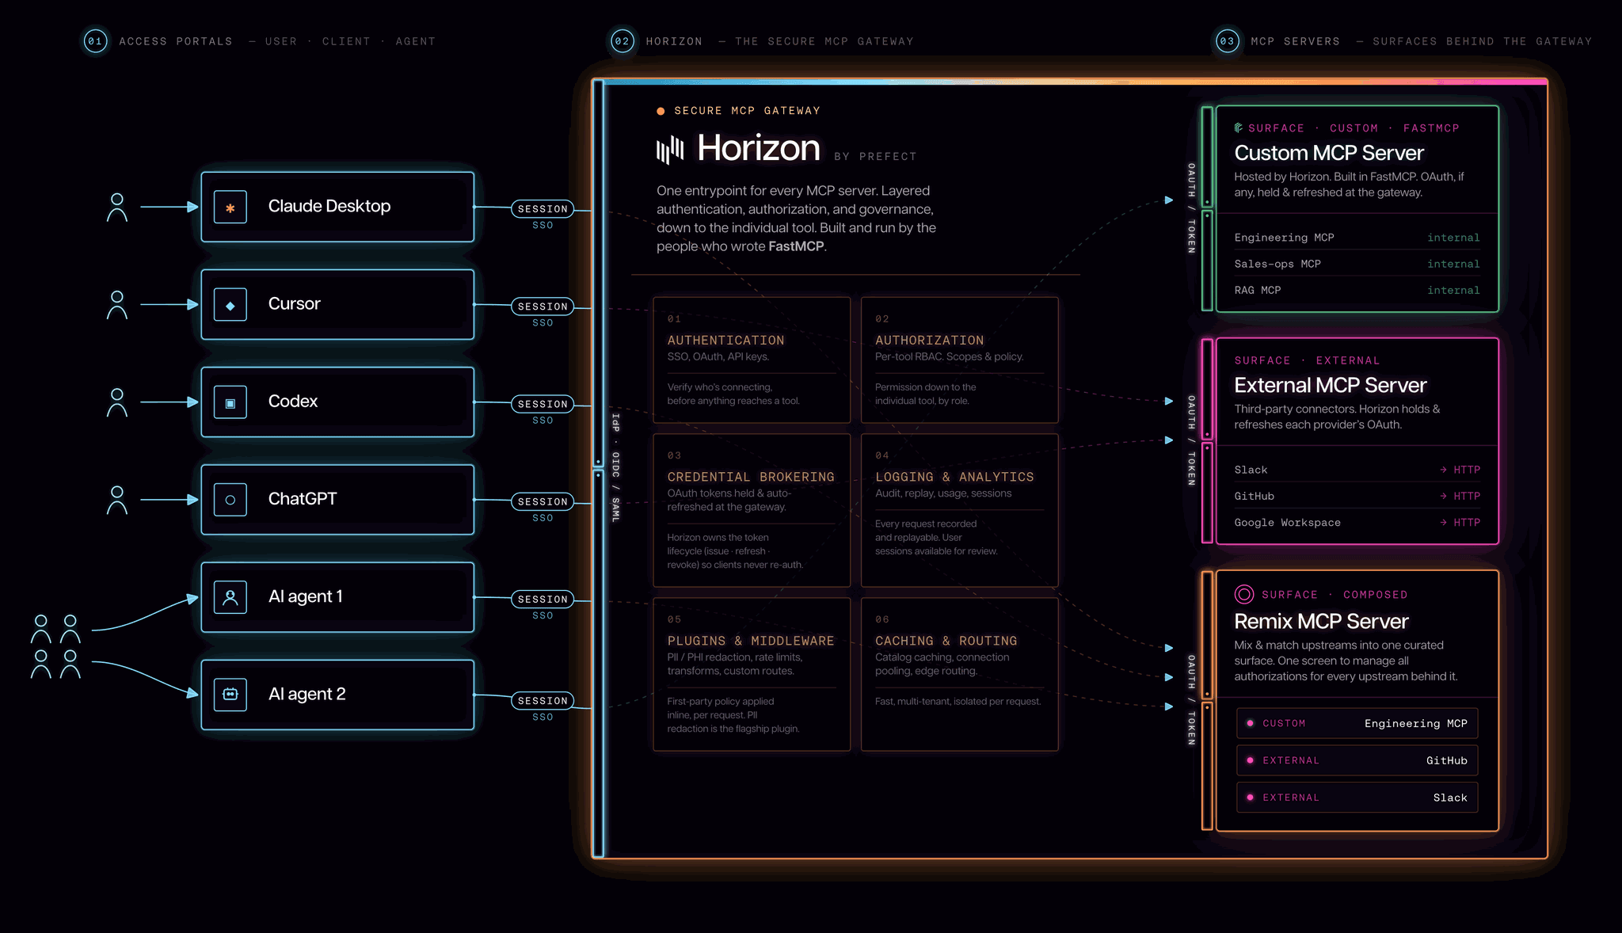The image size is (1622, 933).
Task: Open the Authentication feature card
Action: [x=752, y=360]
